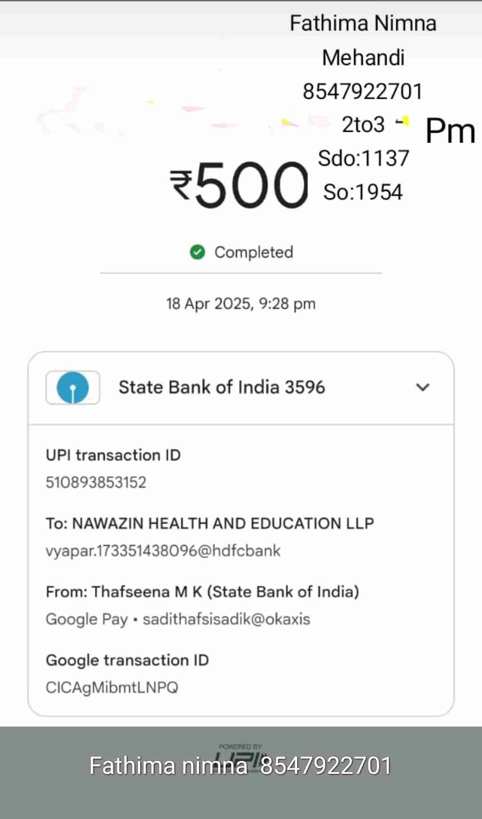Screen dimensions: 482x819
Task: Click the green Completed checkmark icon
Action: point(197,252)
